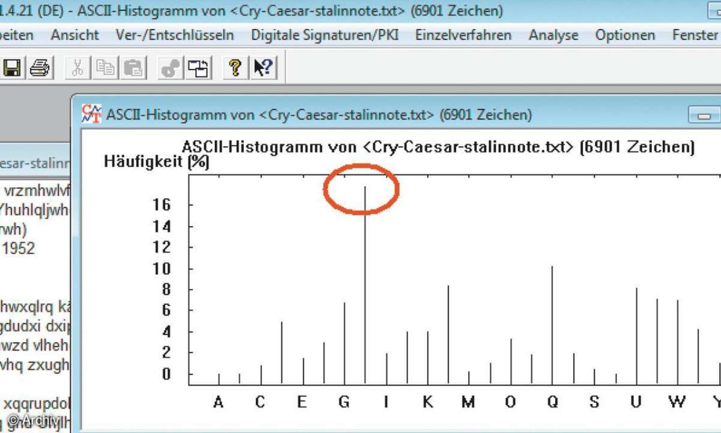Open the Fenster menu

pos(696,35)
